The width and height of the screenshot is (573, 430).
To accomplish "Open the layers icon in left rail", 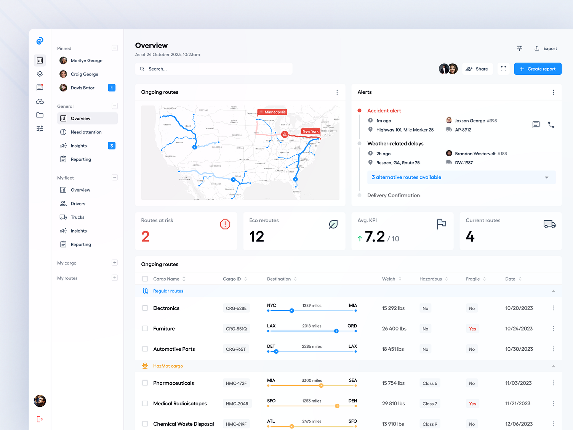I will (40, 74).
